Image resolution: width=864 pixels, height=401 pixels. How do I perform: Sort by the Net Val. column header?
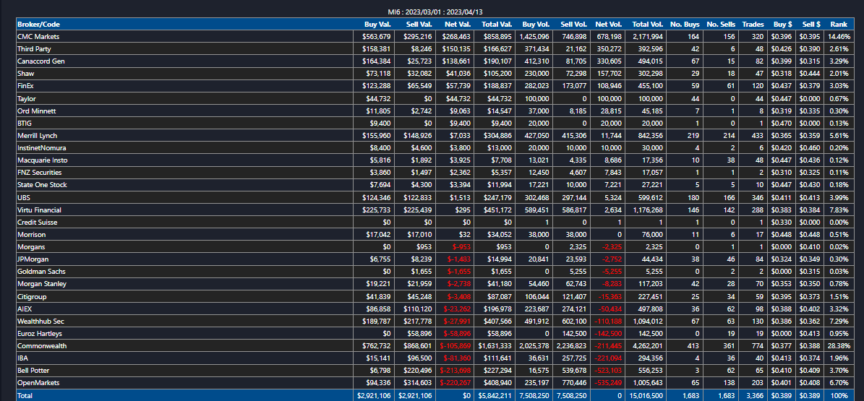coord(458,25)
